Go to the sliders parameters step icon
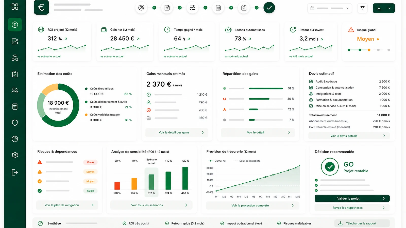Screen dimensions: 406x228 (193, 8)
